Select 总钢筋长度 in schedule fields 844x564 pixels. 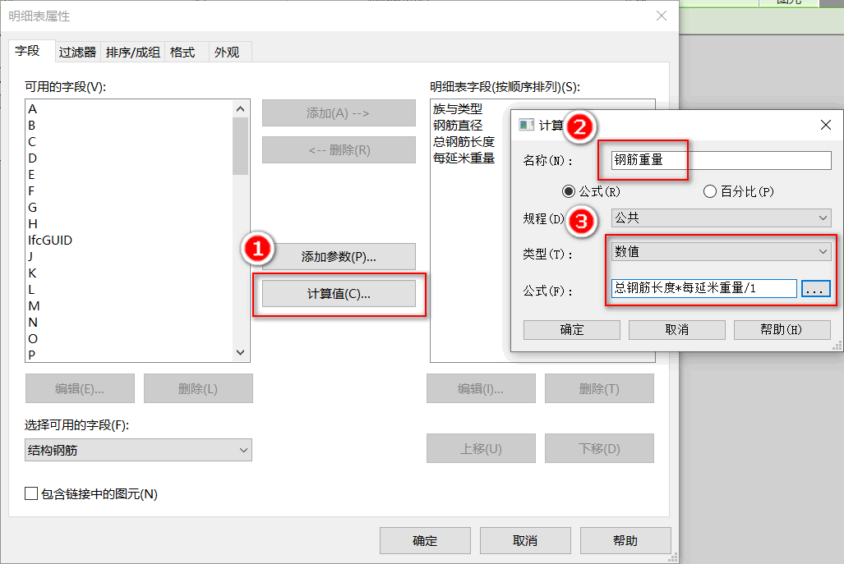tap(464, 142)
